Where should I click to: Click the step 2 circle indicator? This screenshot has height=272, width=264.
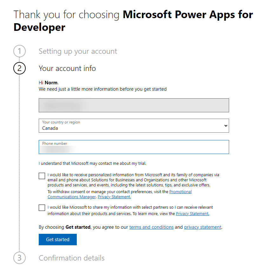(19, 68)
